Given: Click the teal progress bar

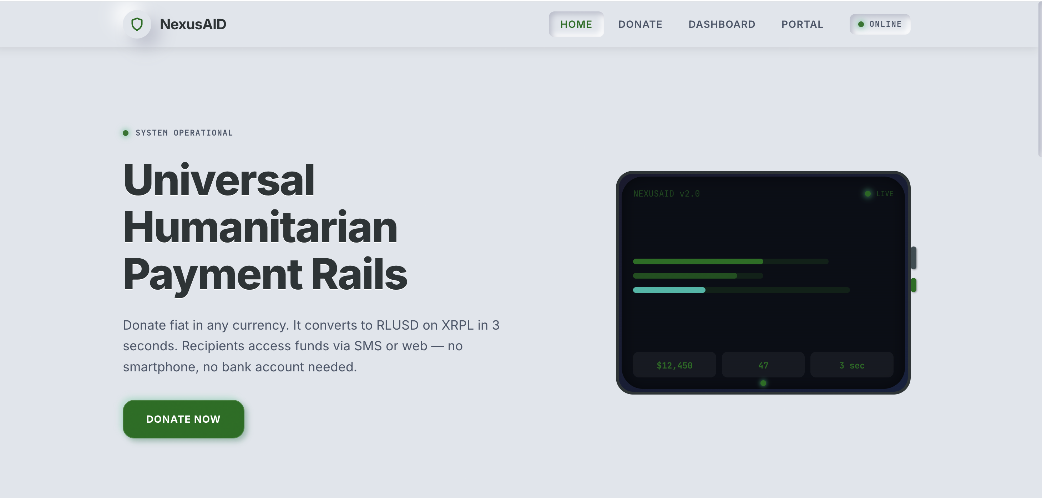Looking at the screenshot, I should tap(669, 290).
